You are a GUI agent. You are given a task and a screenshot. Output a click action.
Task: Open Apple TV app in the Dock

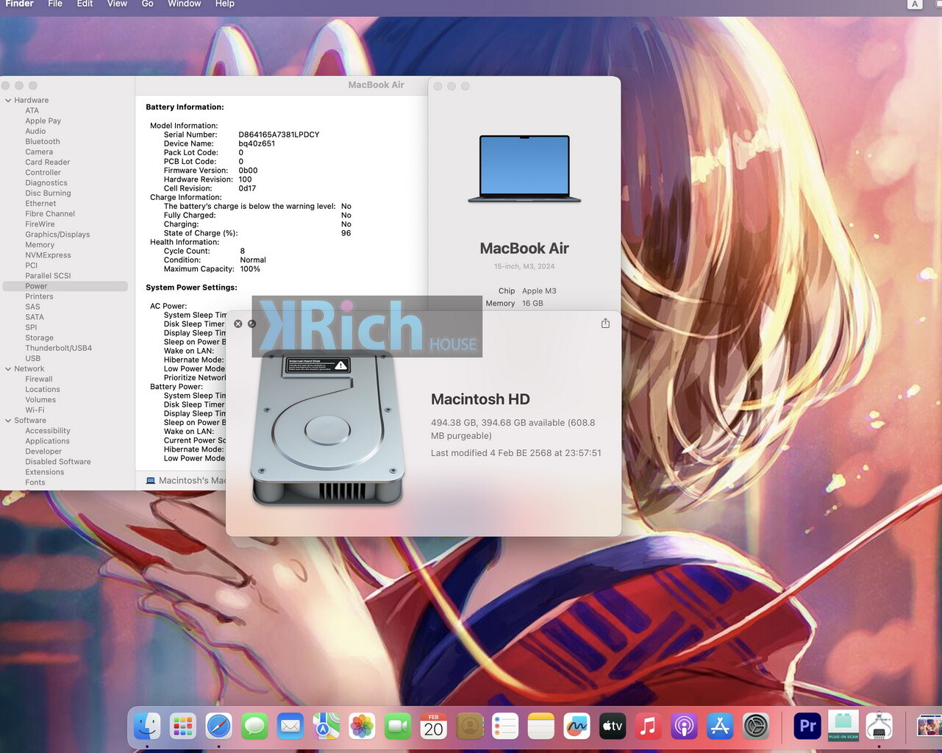pyautogui.click(x=613, y=727)
